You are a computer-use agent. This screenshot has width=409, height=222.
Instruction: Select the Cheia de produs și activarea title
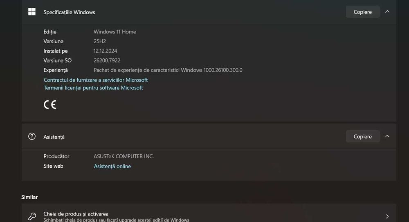(76, 214)
